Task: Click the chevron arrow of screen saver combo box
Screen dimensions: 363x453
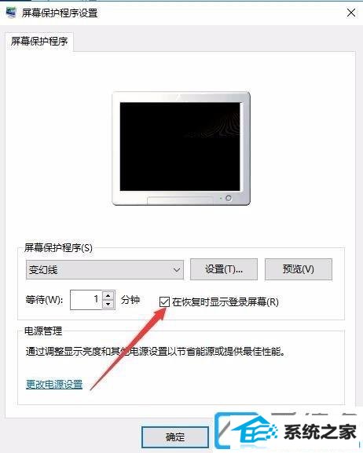Action: coord(177,270)
